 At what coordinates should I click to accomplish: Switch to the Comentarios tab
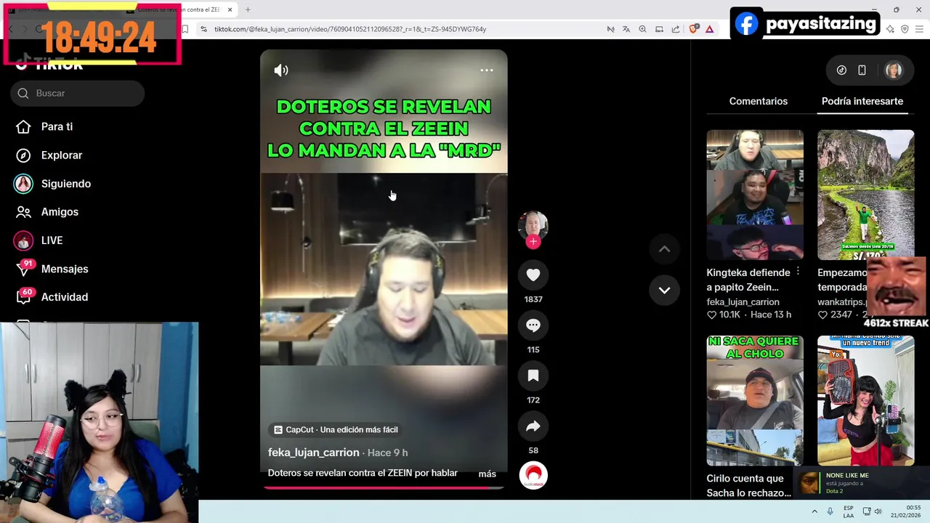point(759,101)
